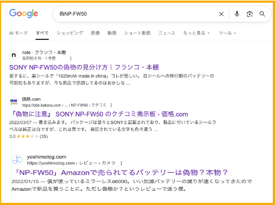Clear the search query with the X icon
The image size is (275, 205).
click(221, 14)
